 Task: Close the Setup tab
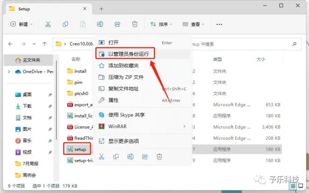(85, 9)
